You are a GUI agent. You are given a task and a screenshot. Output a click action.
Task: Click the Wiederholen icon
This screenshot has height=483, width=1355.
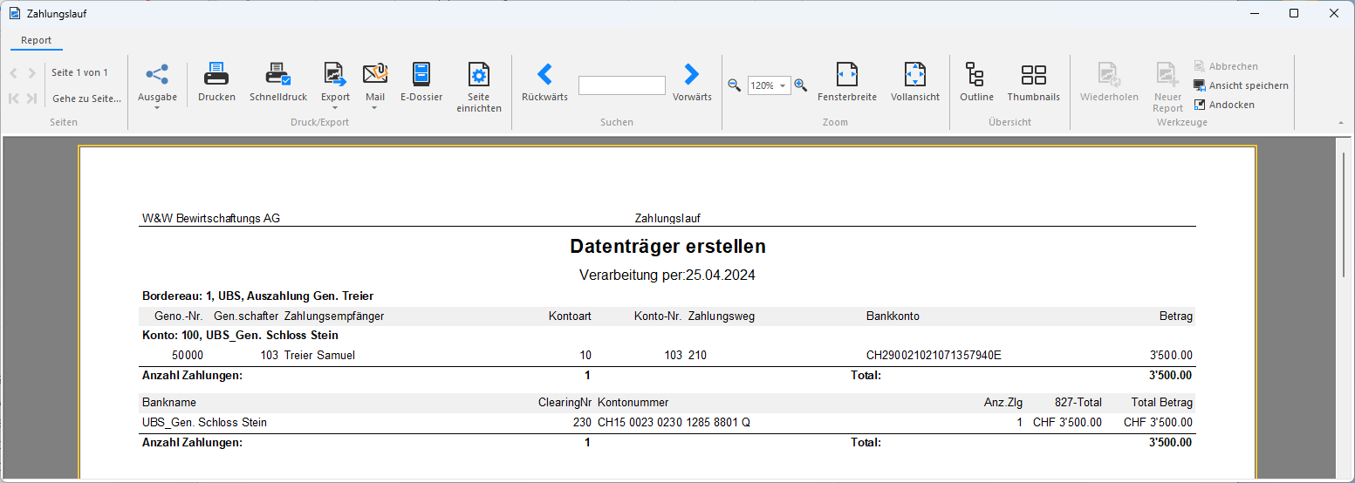coord(1109,74)
